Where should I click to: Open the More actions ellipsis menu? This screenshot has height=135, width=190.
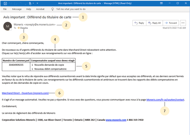183,23
